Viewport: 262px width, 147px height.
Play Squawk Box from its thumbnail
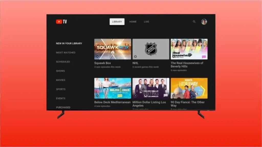pyautogui.click(x=112, y=48)
